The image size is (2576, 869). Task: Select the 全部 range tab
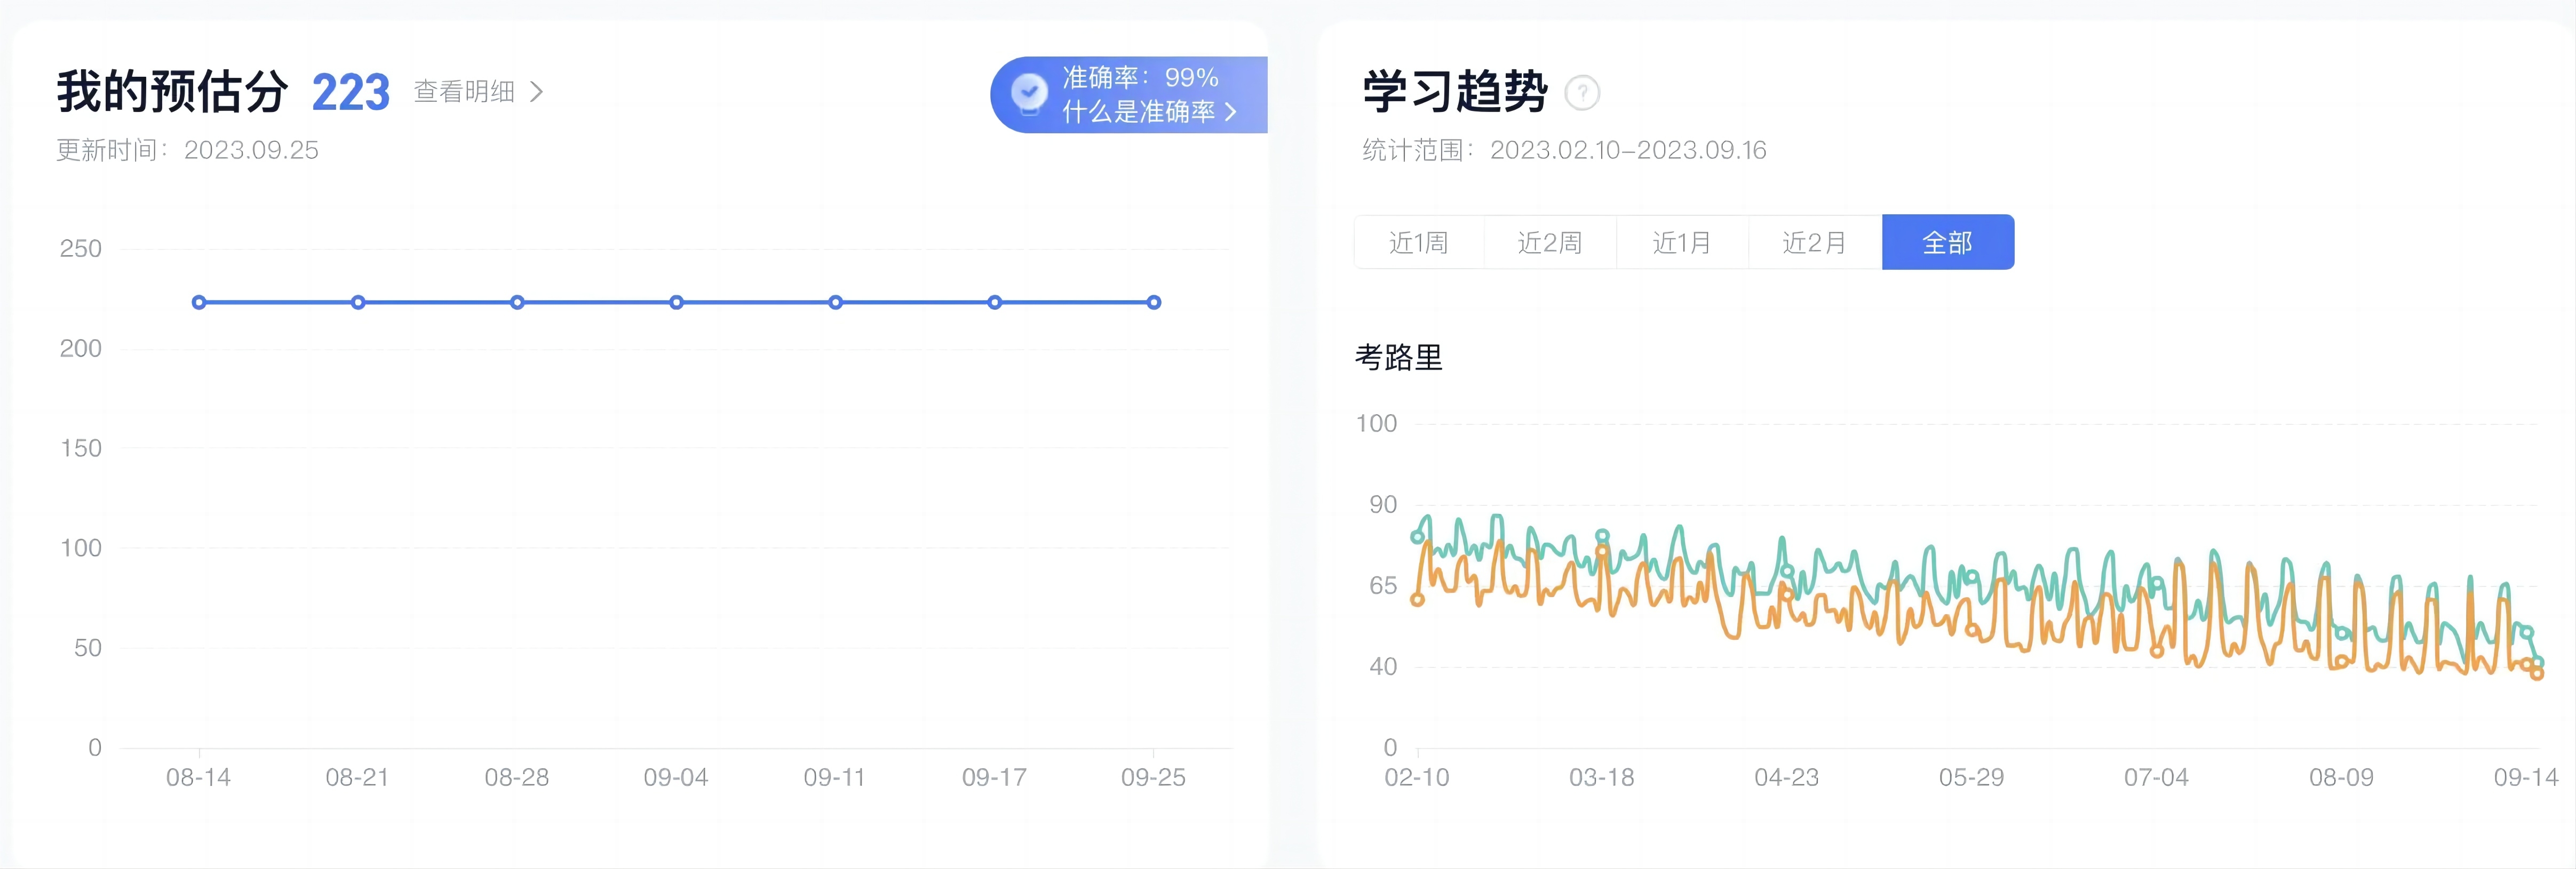point(1948,243)
